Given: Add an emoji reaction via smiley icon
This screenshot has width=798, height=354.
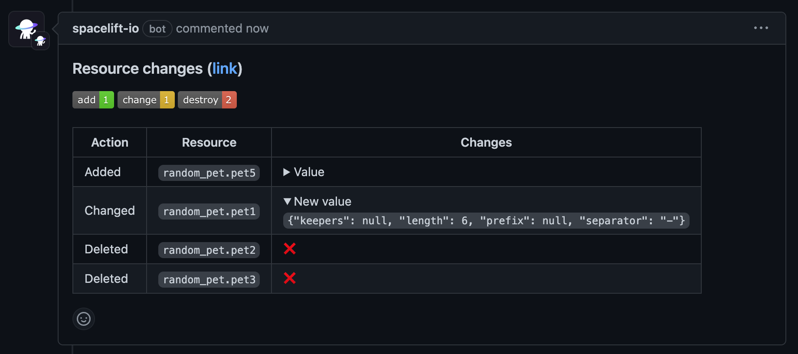Looking at the screenshot, I should coord(84,319).
